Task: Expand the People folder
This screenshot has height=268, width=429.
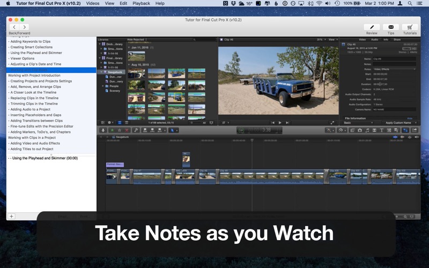Action: pyautogui.click(x=103, y=86)
